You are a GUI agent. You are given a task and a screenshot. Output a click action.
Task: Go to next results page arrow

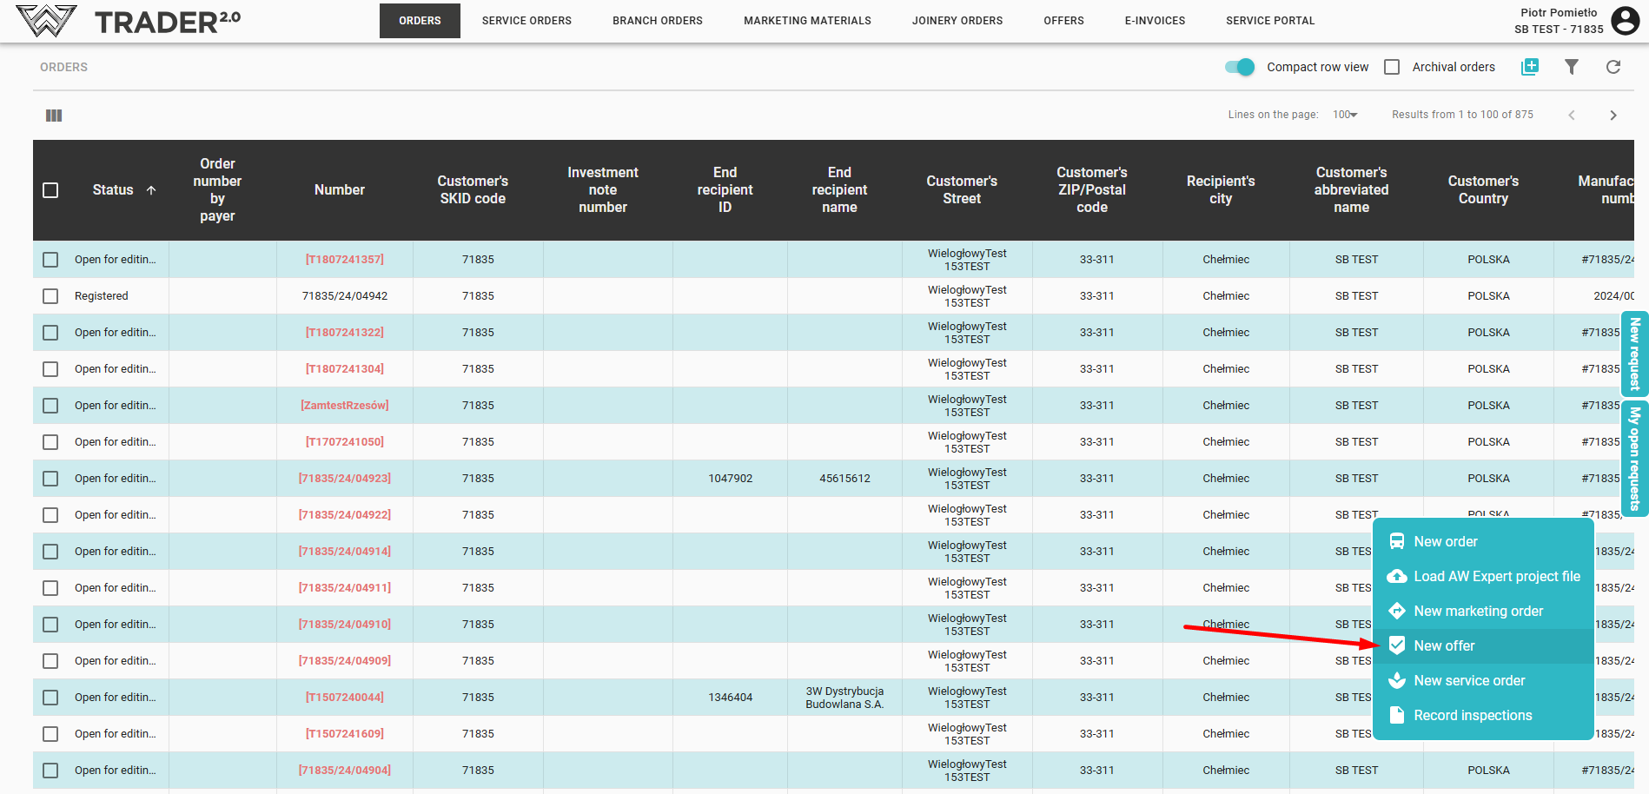pyautogui.click(x=1613, y=116)
